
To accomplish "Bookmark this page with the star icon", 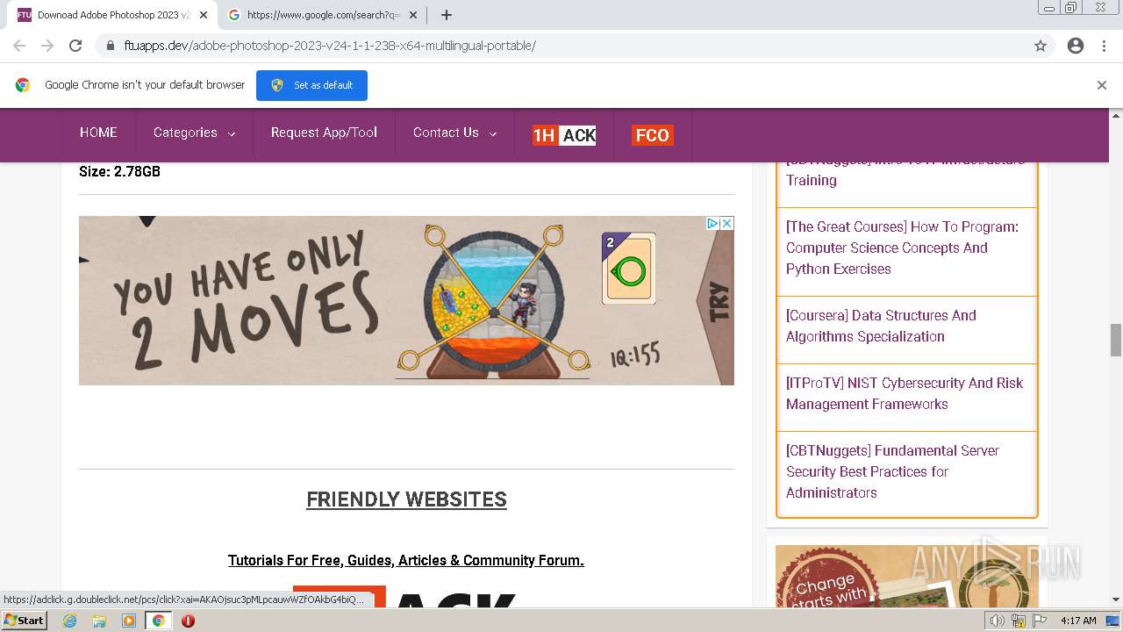I will point(1041,46).
